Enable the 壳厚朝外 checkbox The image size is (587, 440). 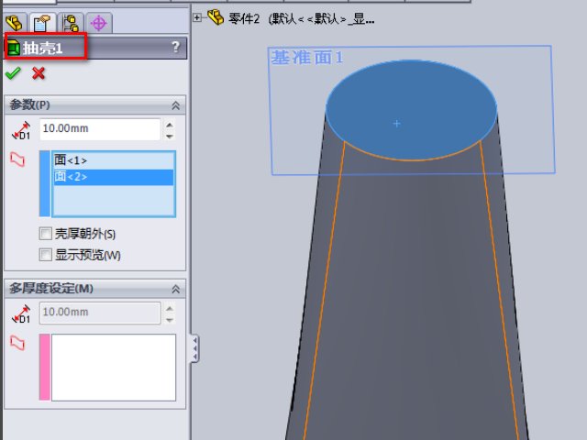pos(45,234)
